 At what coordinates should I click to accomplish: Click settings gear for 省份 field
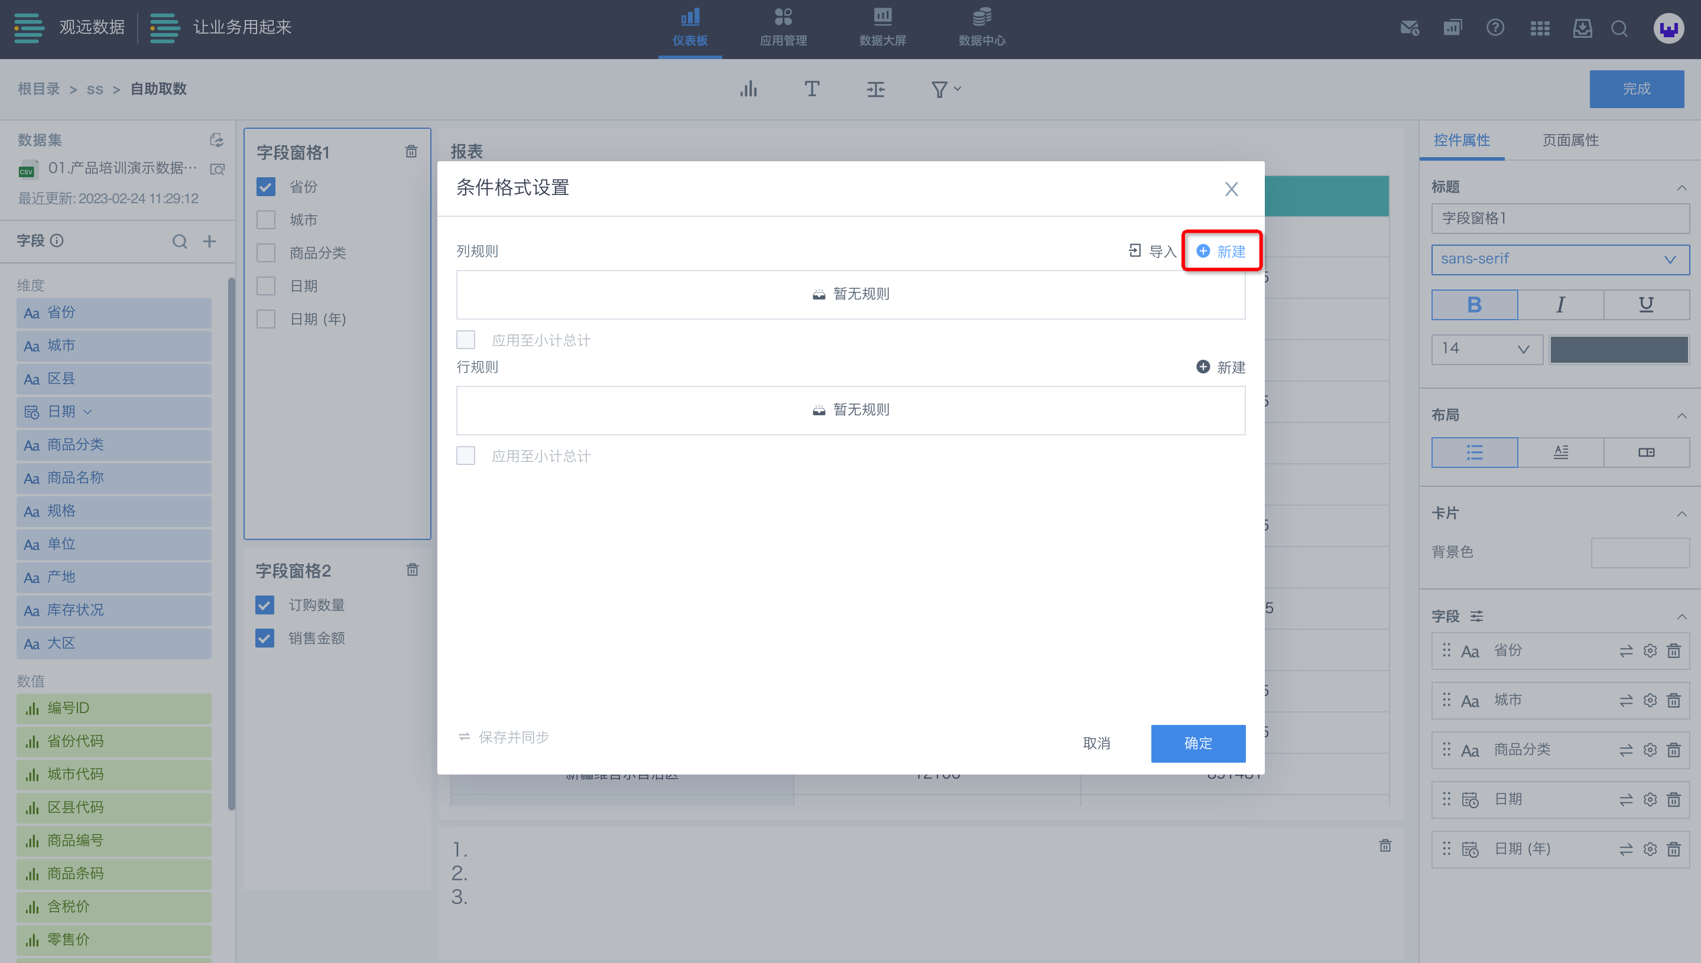(1650, 651)
